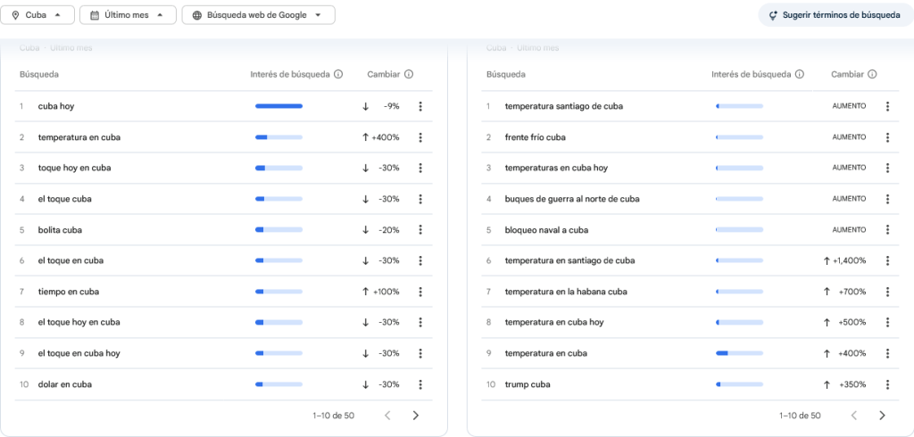Open more options for 'bloqueo naval a cuba'
The image size is (914, 437).
[887, 230]
